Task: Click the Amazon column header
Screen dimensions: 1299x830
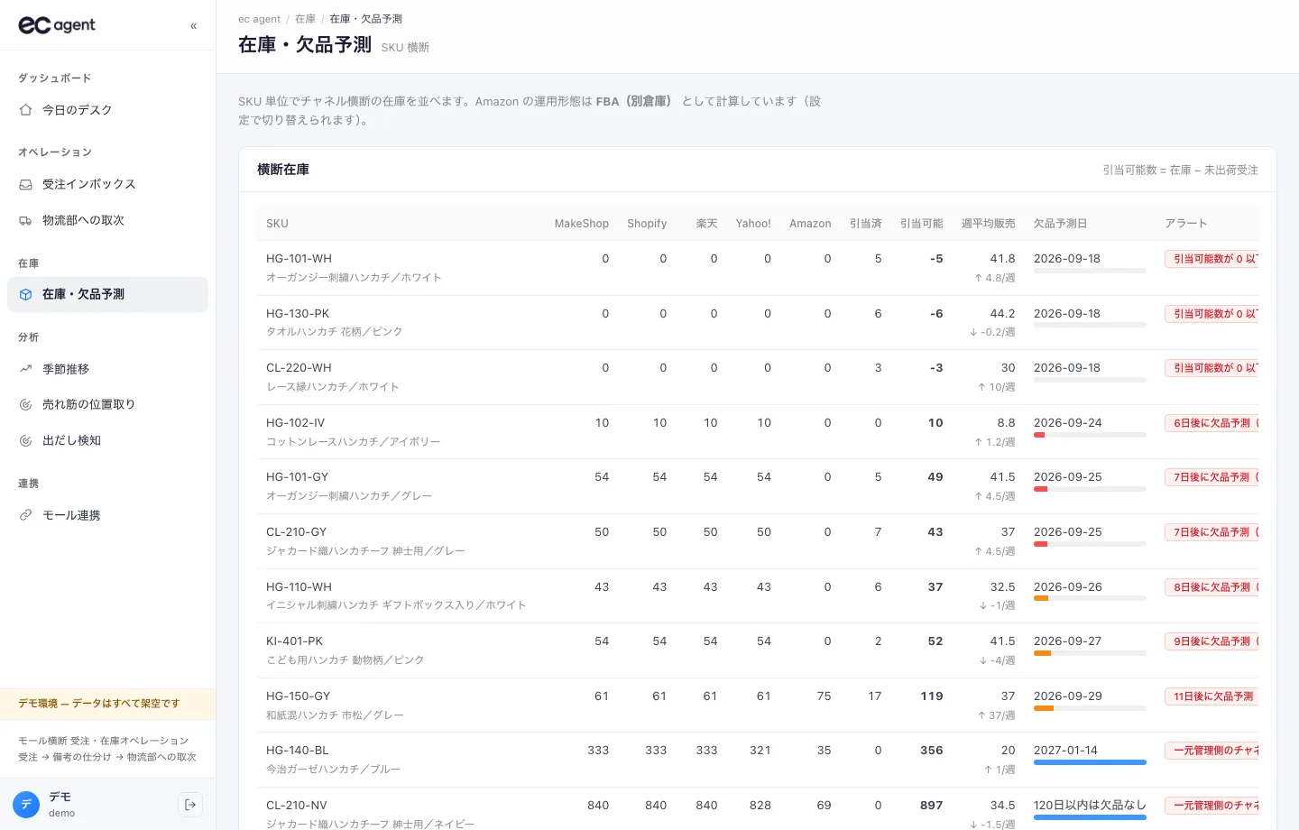Action: 810,224
